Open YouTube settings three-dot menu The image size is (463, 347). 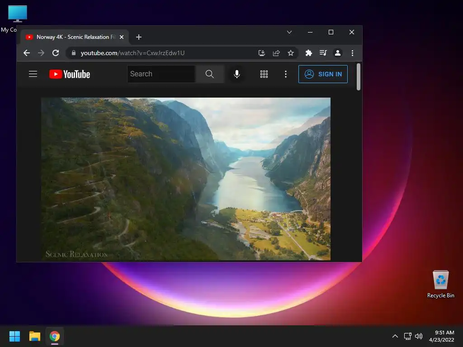(286, 74)
